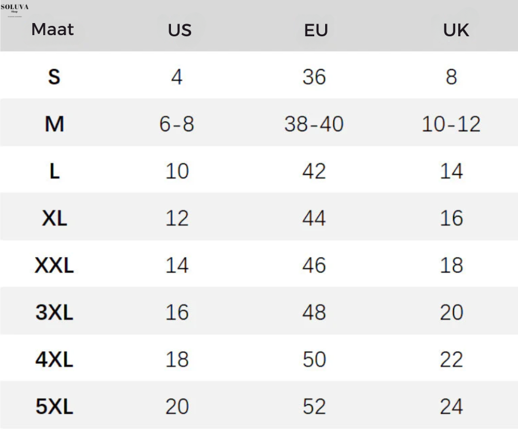Select the Maat column header
Screen dimensions: 518x430
click(x=52, y=29)
